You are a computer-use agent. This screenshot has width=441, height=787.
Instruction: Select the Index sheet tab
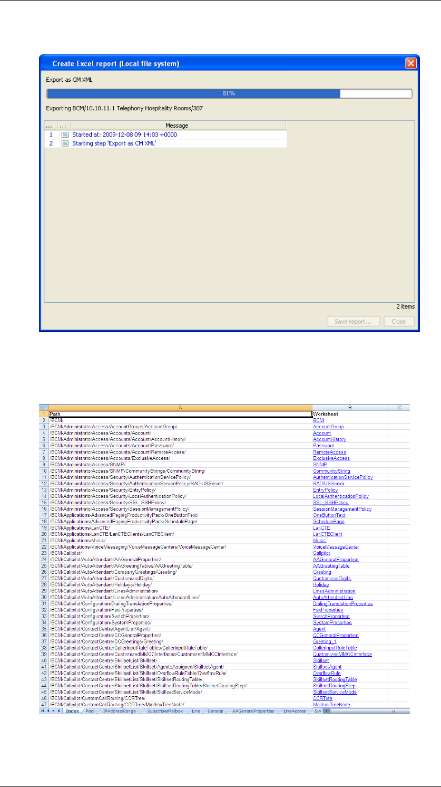(73, 711)
